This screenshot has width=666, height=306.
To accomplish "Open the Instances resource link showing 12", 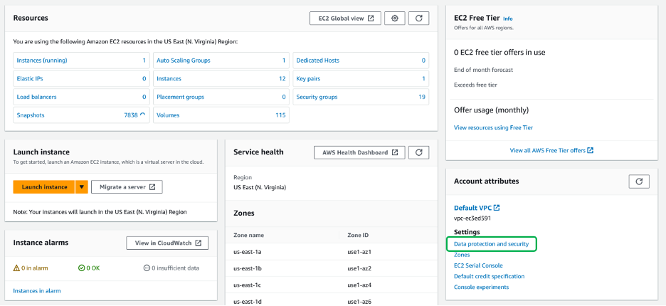I will point(169,78).
